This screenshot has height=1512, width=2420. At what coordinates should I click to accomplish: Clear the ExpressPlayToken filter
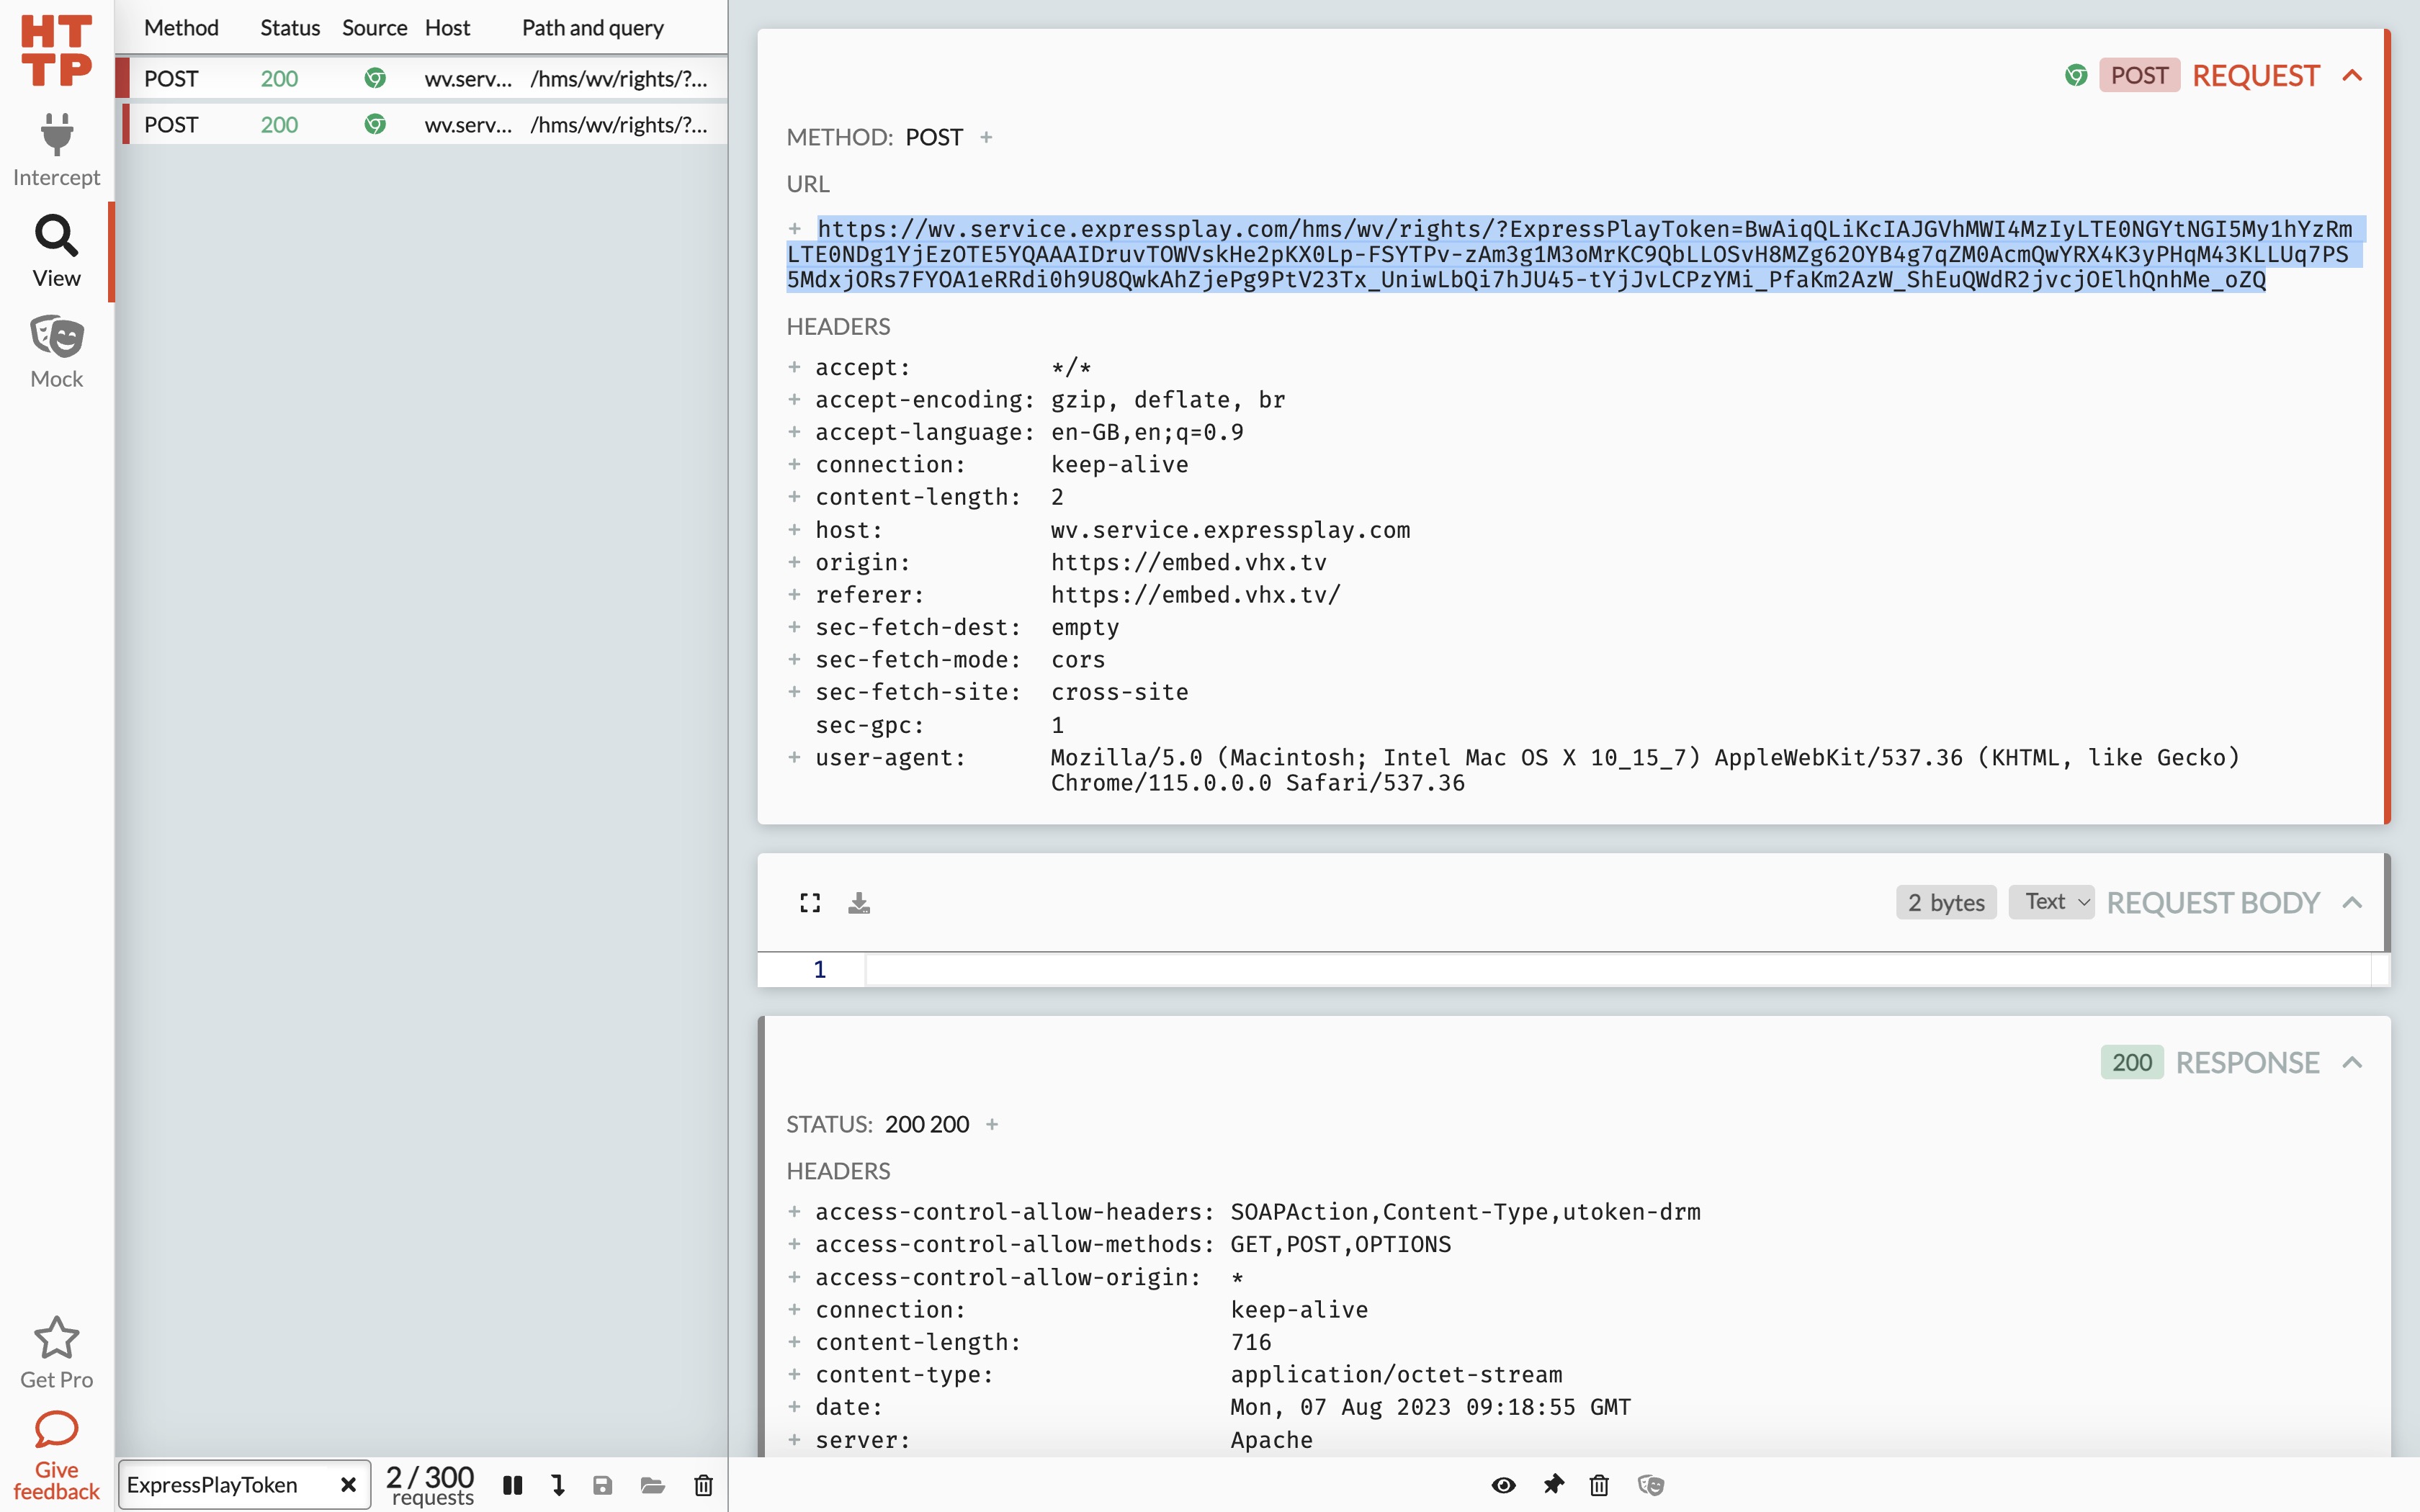(348, 1485)
